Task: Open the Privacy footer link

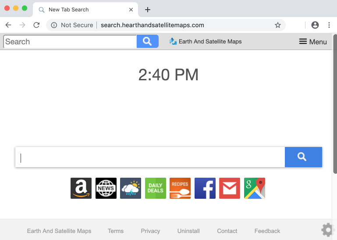Action: [x=150, y=231]
